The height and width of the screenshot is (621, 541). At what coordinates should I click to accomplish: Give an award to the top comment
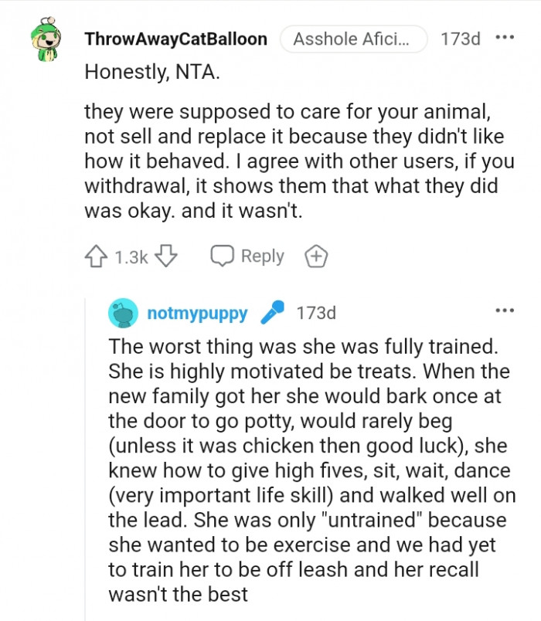pos(315,256)
